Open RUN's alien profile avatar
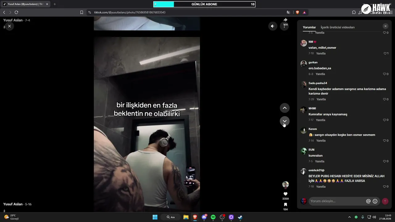This screenshot has height=222, width=395. tap(304, 151)
